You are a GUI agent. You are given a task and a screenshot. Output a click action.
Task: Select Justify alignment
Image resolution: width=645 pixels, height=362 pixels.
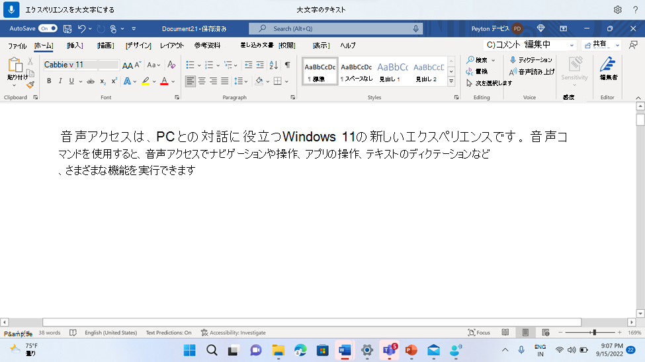pyautogui.click(x=225, y=81)
